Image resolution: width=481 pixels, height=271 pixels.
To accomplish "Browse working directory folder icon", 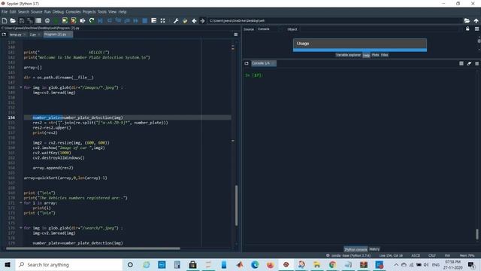I will (467, 20).
